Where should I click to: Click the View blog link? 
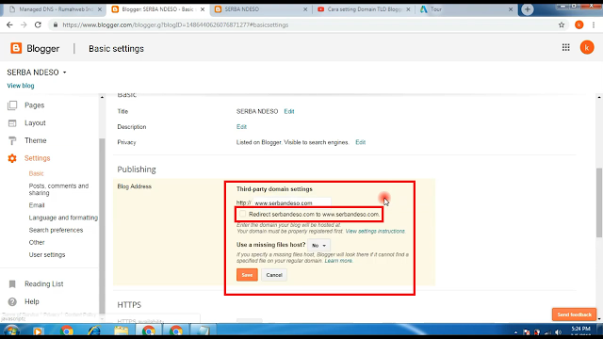click(x=21, y=86)
